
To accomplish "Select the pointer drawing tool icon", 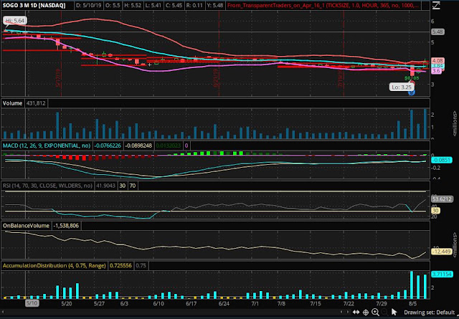I will click(394, 313).
